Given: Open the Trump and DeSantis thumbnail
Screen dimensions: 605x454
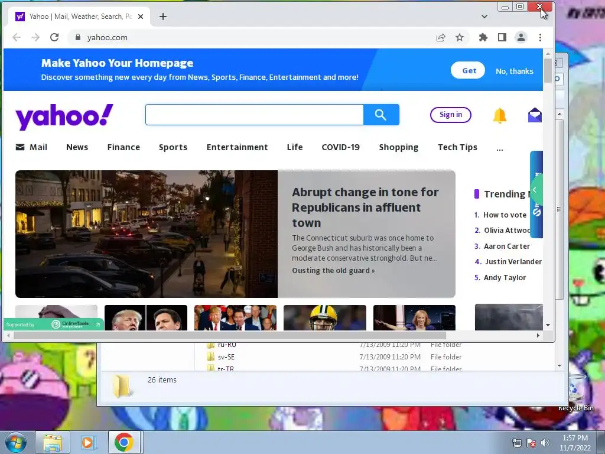Looking at the screenshot, I should 146,317.
